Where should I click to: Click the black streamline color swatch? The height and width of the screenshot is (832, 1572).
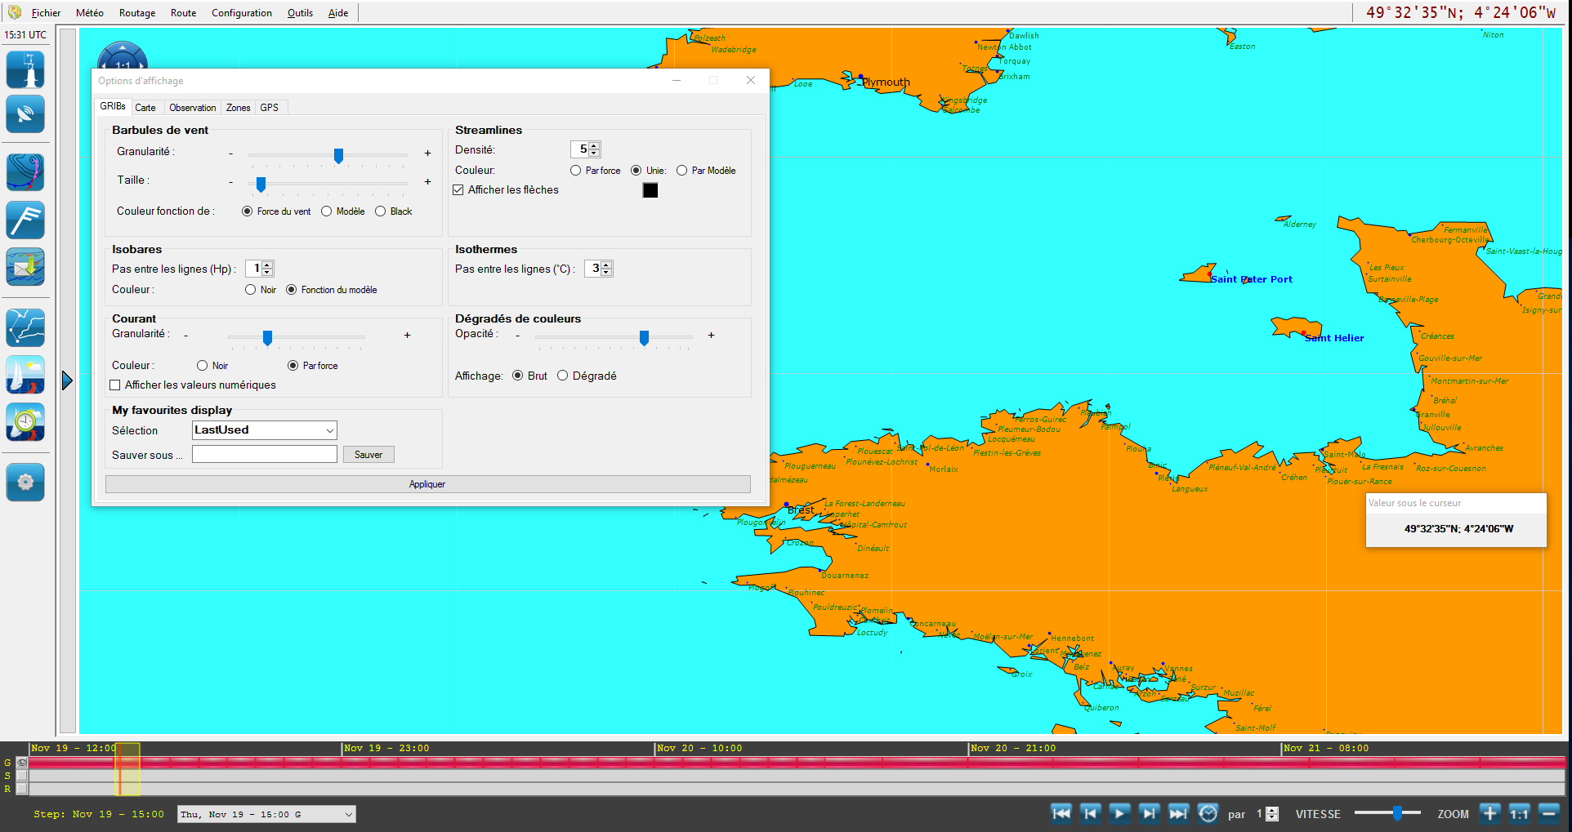(x=650, y=190)
